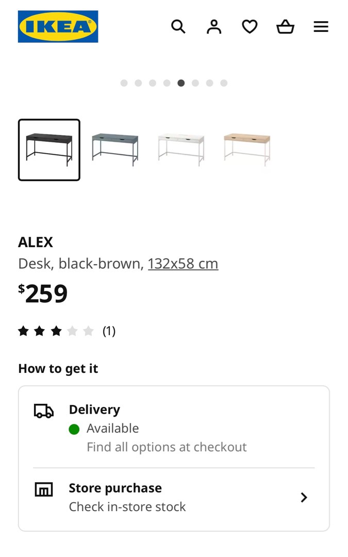Click the delivery truck icon
The width and height of the screenshot is (348, 557).
[43, 411]
